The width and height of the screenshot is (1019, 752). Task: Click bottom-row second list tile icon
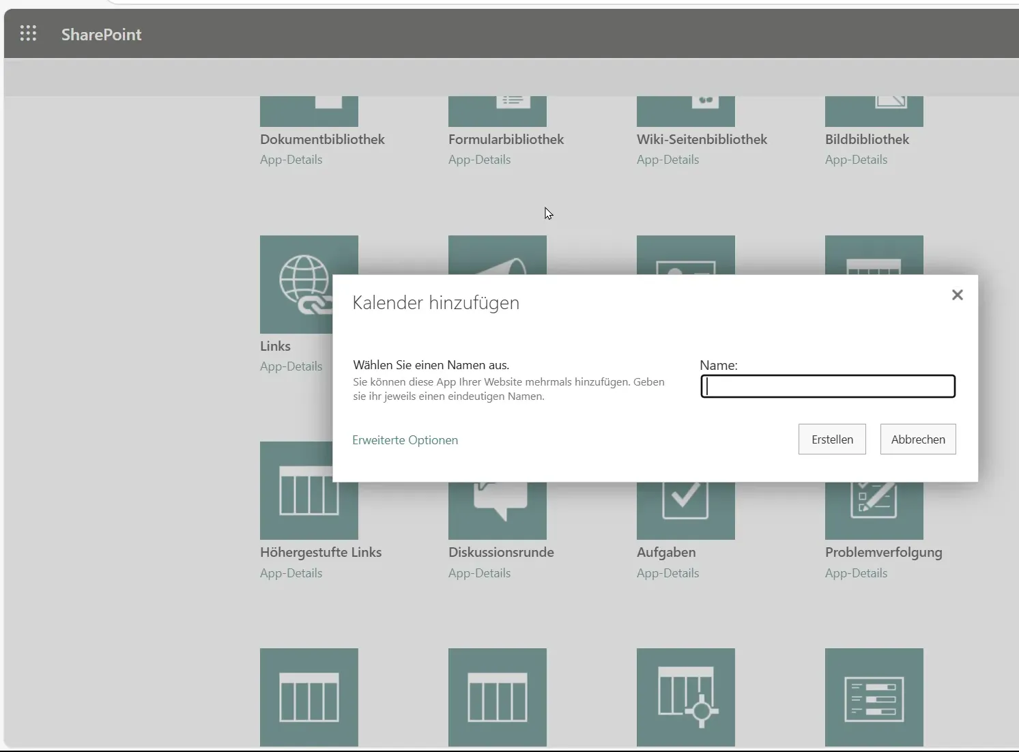click(498, 697)
